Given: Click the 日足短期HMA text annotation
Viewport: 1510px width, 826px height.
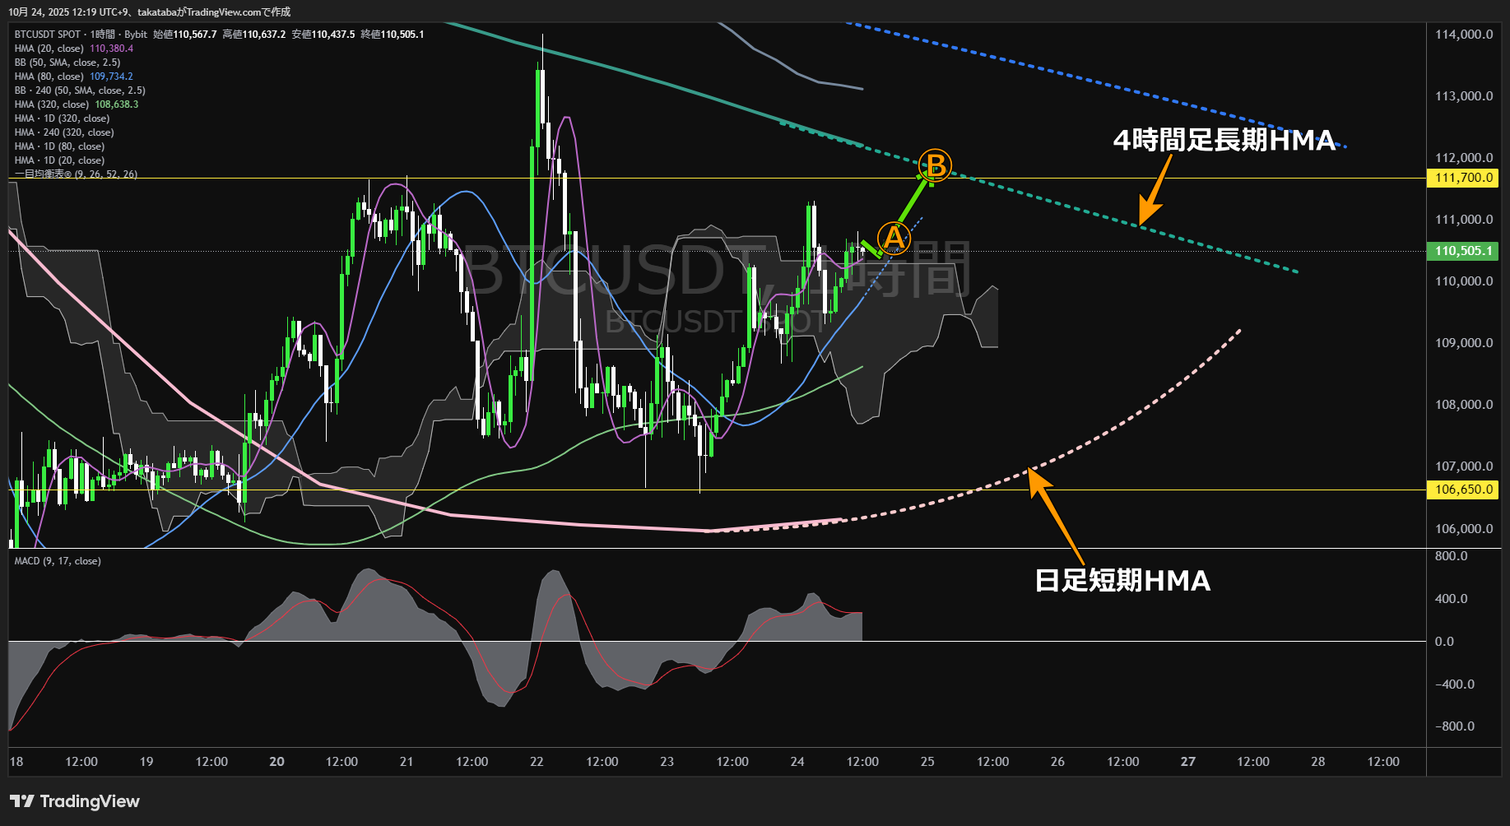Looking at the screenshot, I should pos(1122,581).
